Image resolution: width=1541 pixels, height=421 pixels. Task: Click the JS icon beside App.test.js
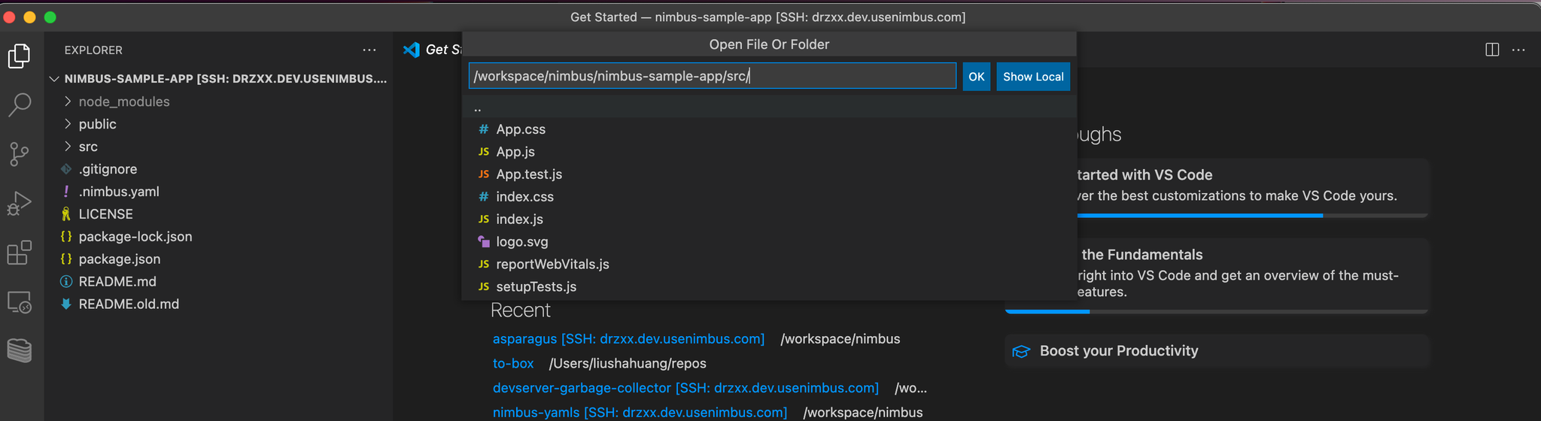pyautogui.click(x=484, y=174)
